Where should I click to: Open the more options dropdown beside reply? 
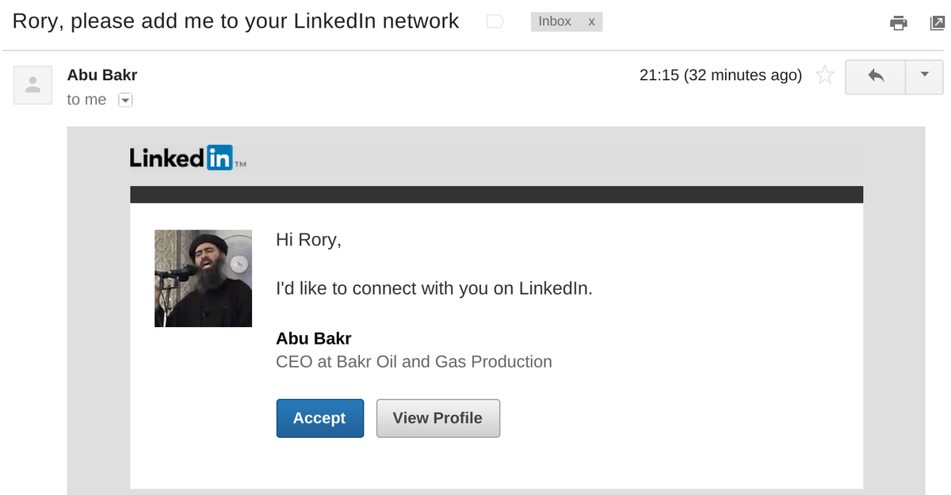point(924,76)
